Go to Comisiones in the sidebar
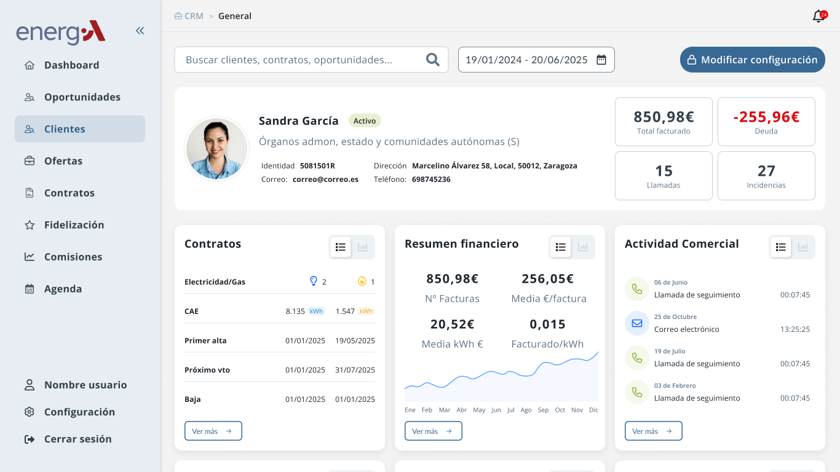The height and width of the screenshot is (472, 840). point(73,257)
